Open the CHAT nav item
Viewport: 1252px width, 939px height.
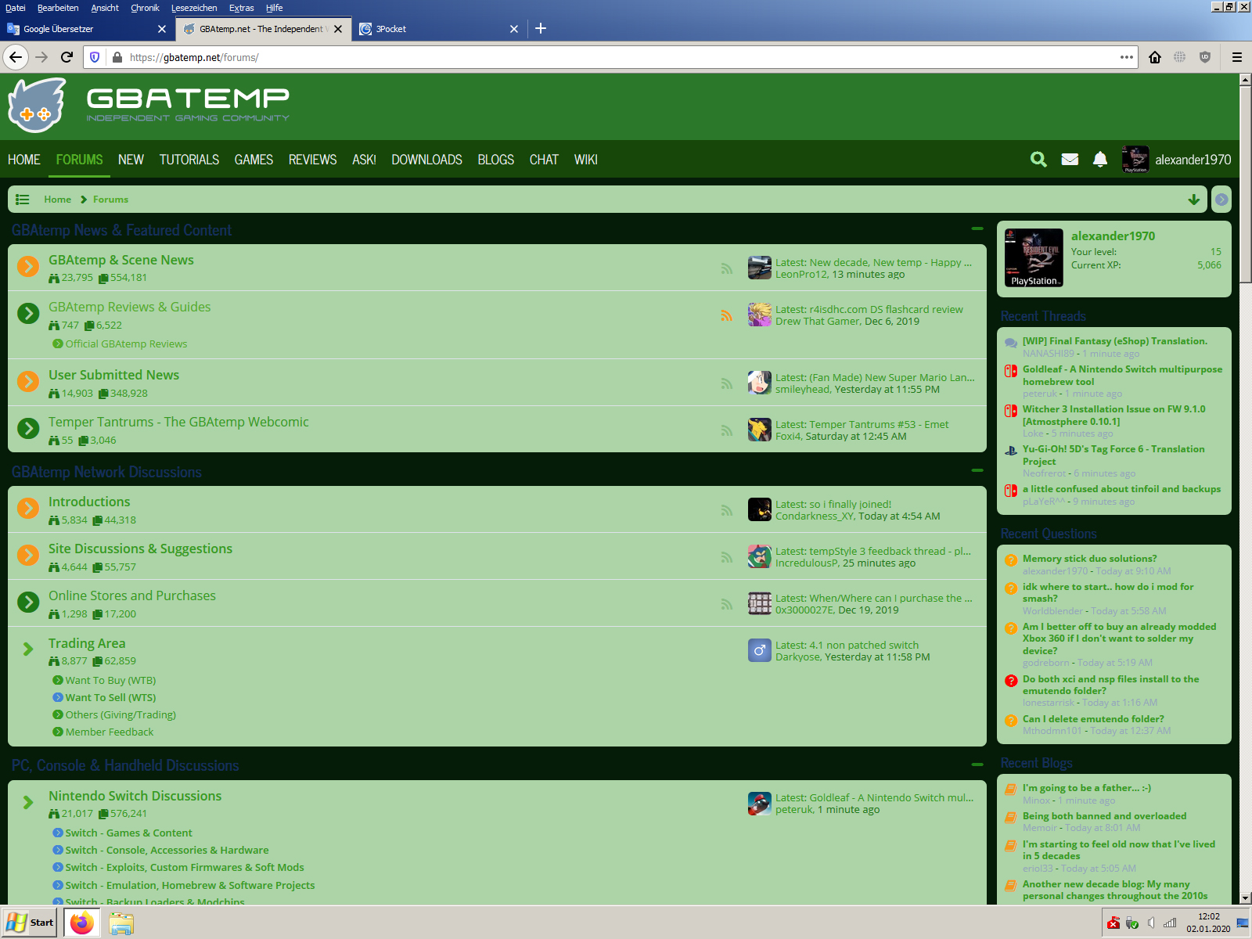point(544,160)
